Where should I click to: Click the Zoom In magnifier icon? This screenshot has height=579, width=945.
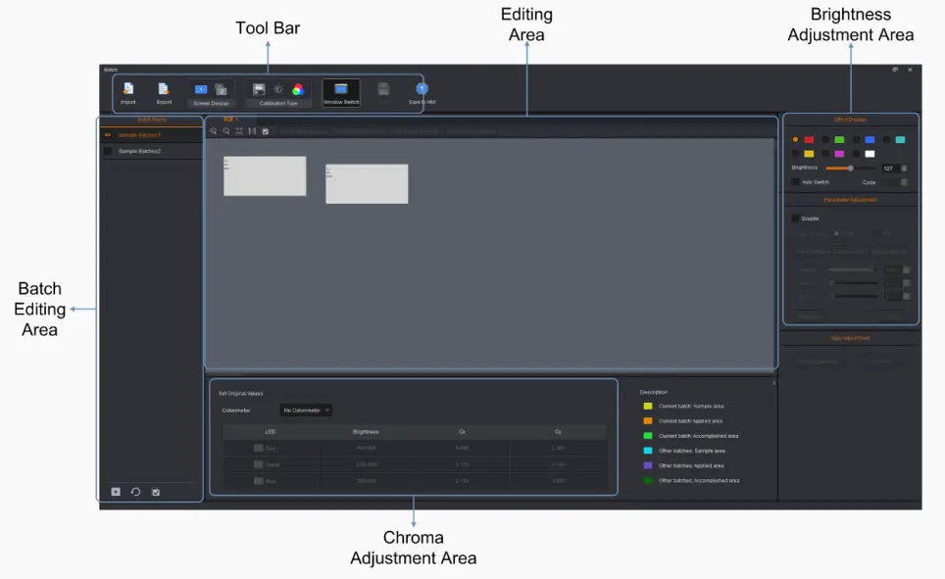coord(214,130)
